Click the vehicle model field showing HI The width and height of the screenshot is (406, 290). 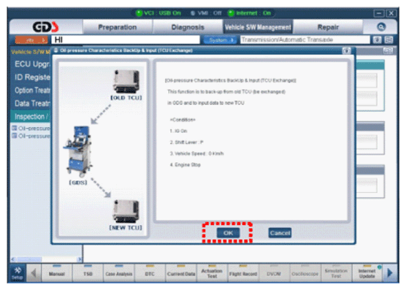126,39
